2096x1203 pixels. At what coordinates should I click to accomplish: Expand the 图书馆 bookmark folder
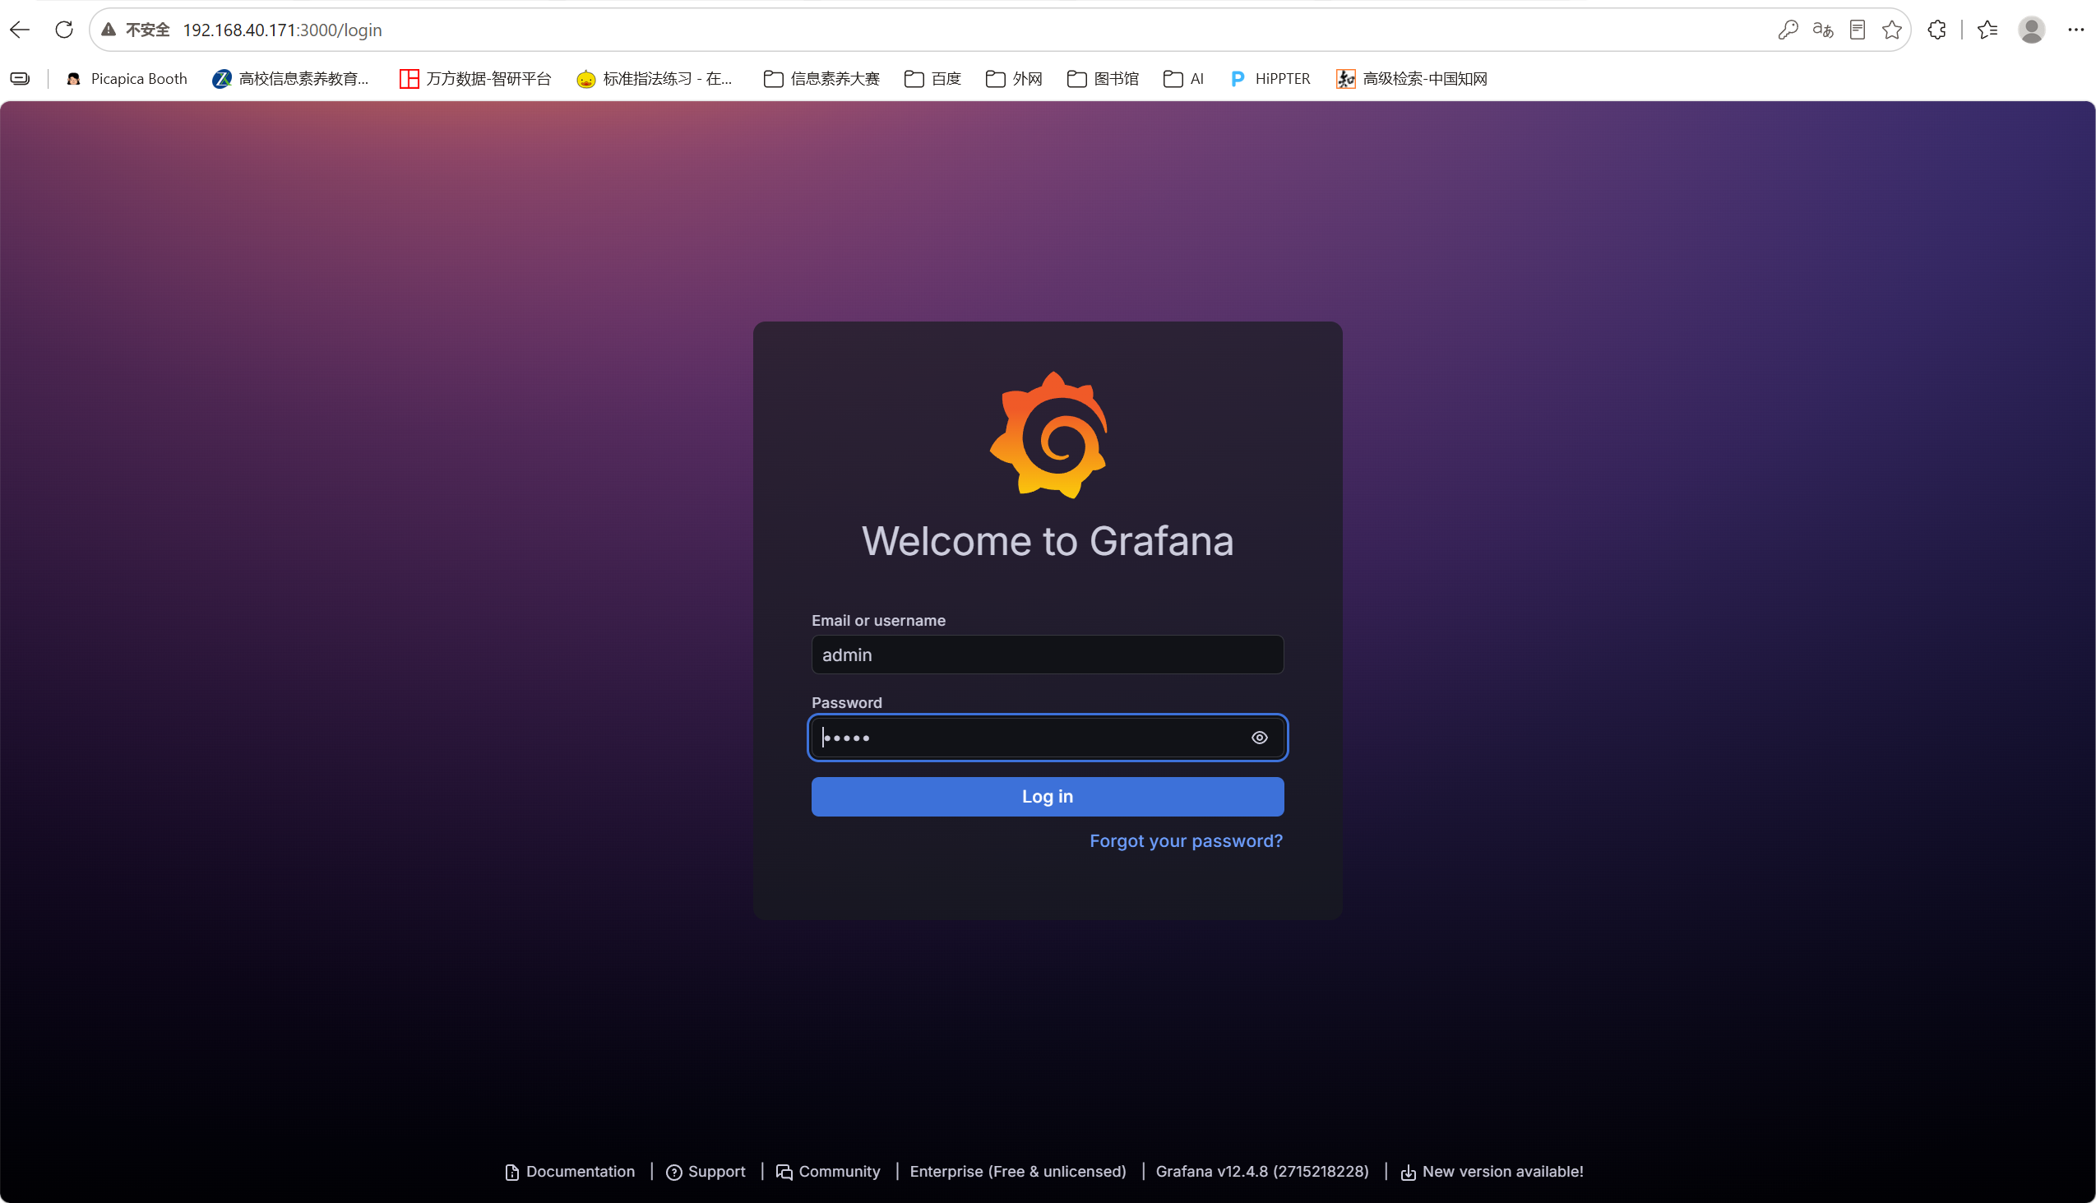[x=1103, y=78]
